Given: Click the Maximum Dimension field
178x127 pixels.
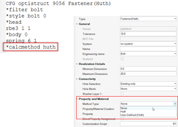Looking at the screenshot, I should click(148, 74).
